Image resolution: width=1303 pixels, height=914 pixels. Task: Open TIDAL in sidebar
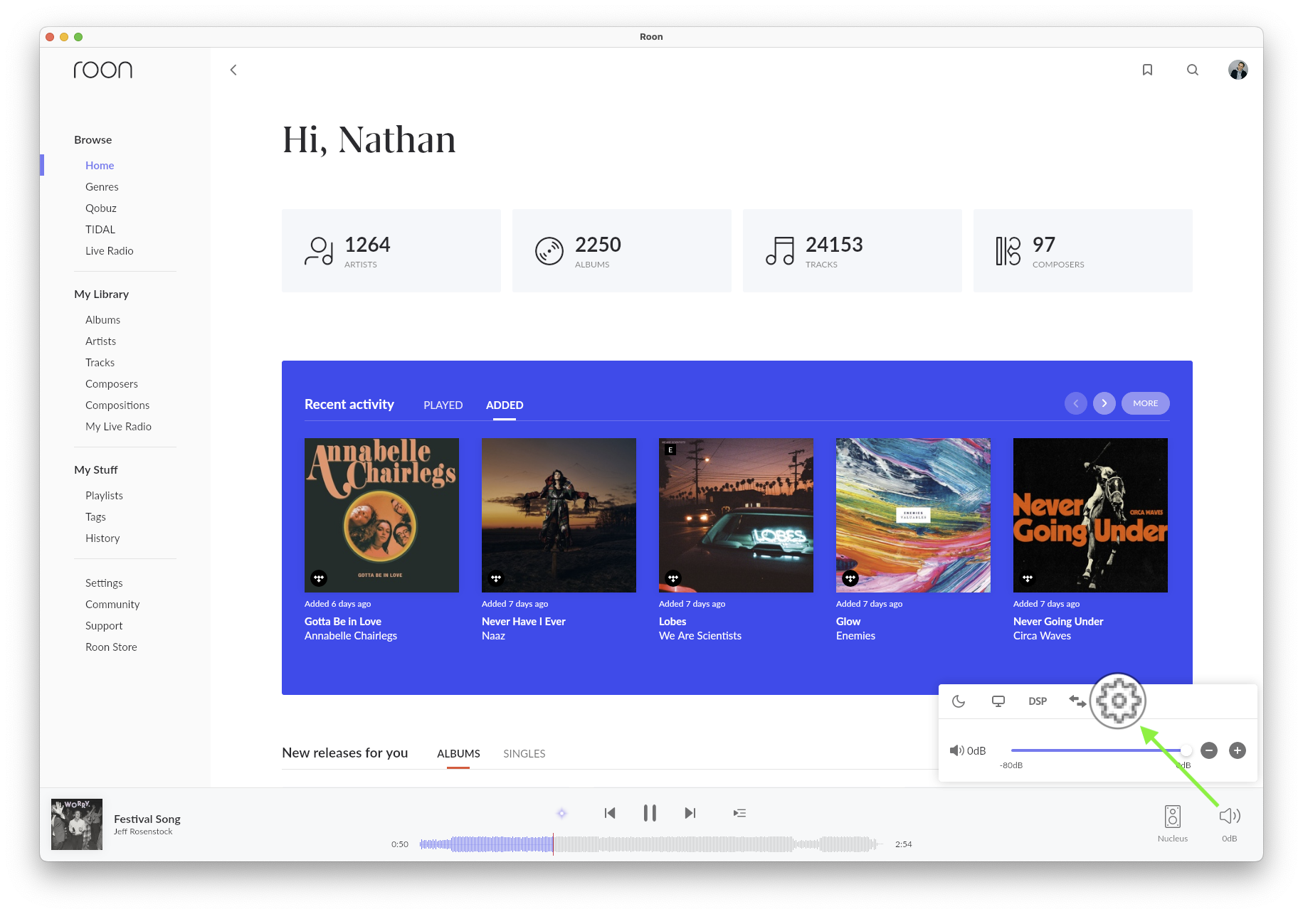100,229
